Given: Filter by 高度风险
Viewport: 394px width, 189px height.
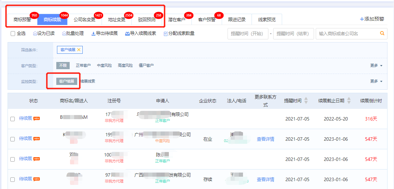Looking at the screenshot, I should (125, 65).
